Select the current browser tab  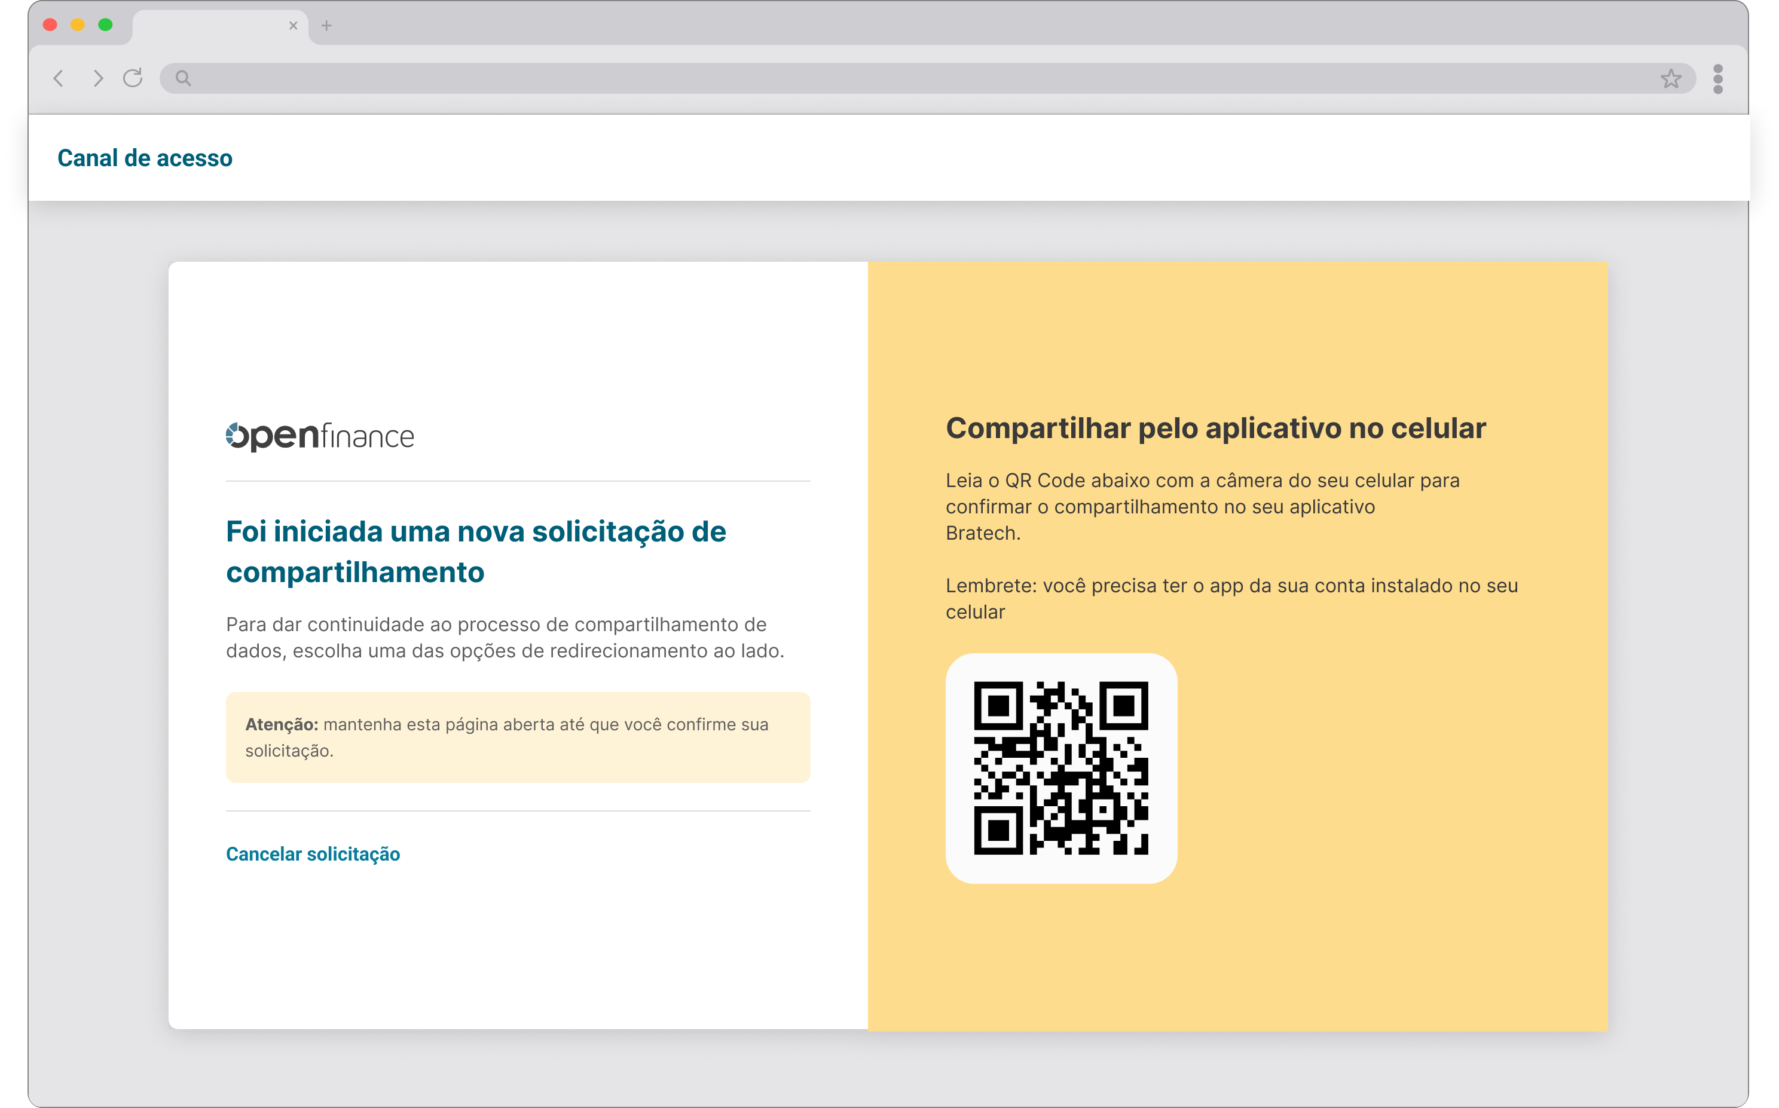tap(220, 26)
